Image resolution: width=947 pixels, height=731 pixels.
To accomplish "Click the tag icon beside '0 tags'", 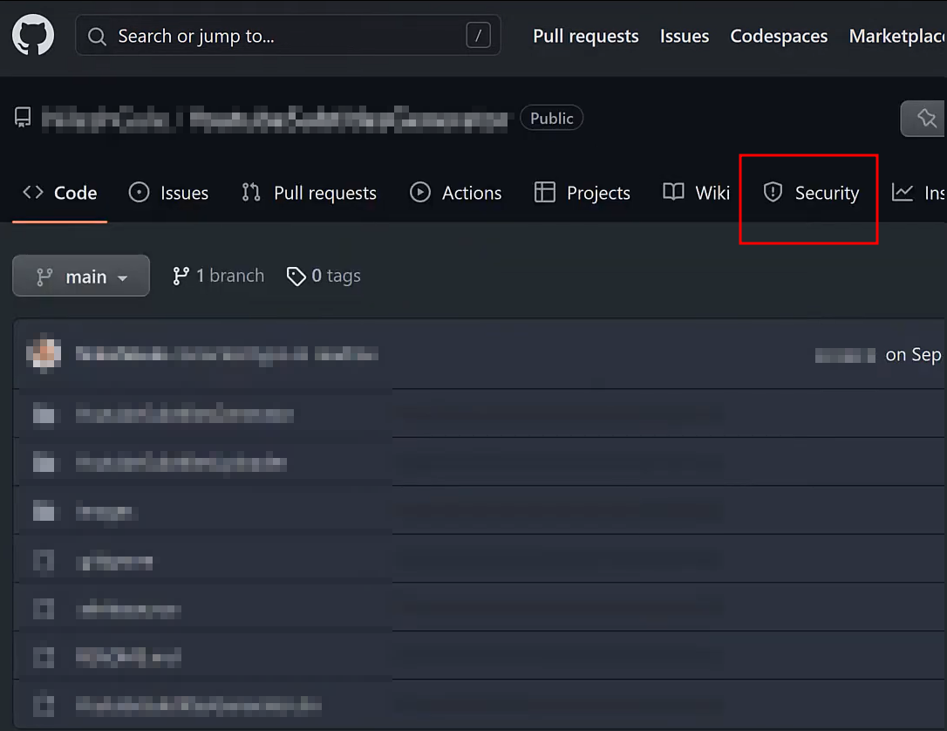I will [x=296, y=276].
